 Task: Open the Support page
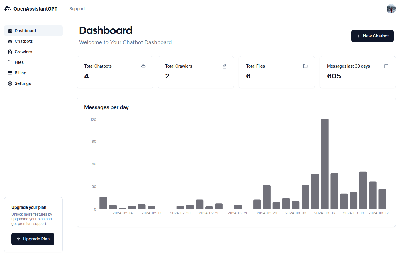pos(77,9)
